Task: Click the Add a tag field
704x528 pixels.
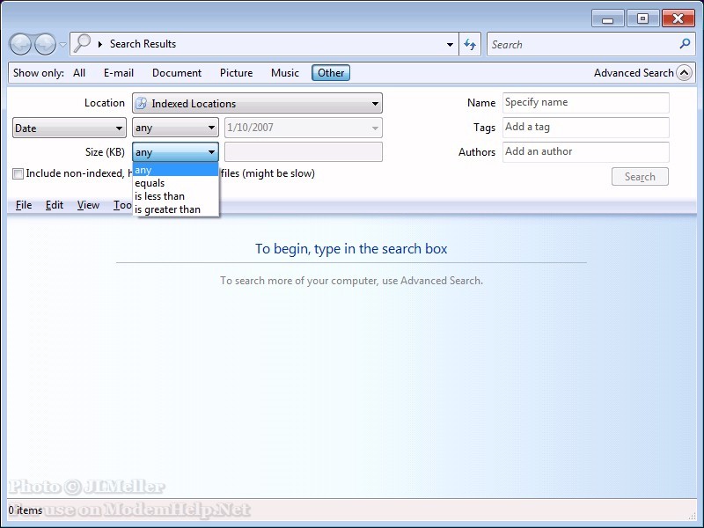Action: (586, 128)
